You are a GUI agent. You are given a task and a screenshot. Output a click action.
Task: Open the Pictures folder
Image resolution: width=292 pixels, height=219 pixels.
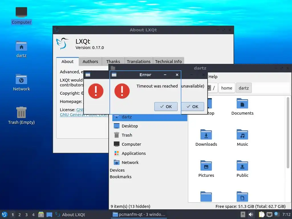pos(206,169)
